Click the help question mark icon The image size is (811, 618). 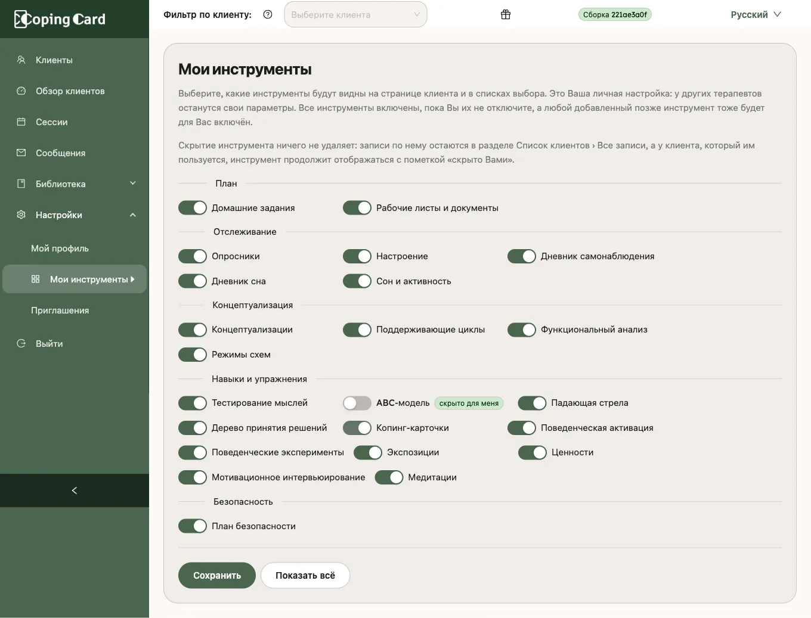pyautogui.click(x=268, y=14)
